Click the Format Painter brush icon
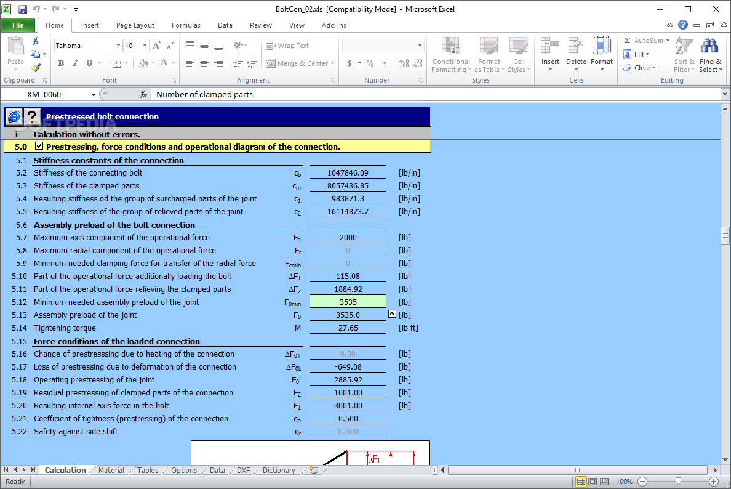731x489 pixels. pos(36,68)
